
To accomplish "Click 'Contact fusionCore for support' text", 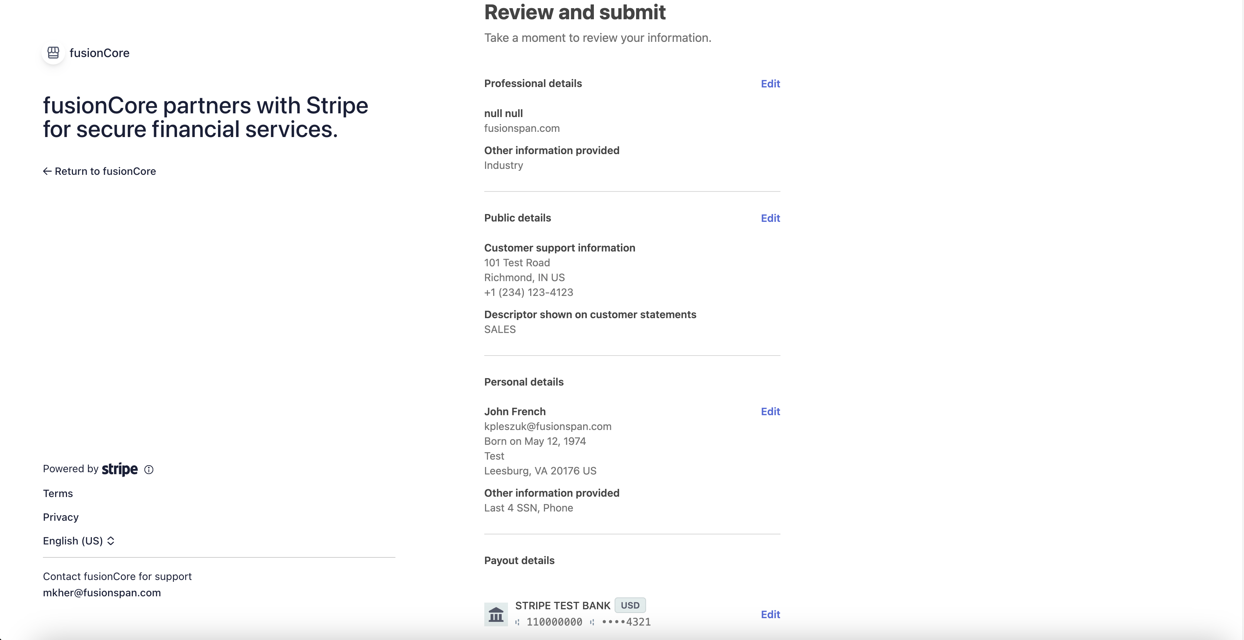I will [x=117, y=576].
